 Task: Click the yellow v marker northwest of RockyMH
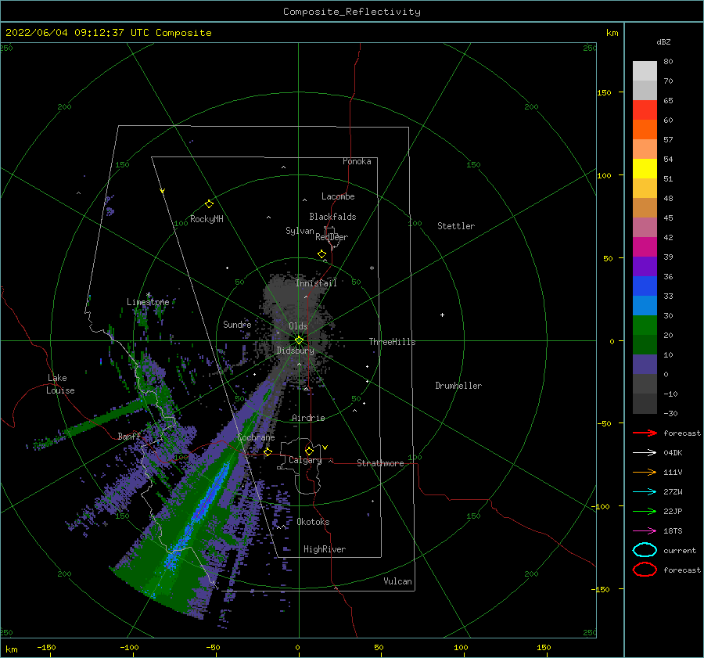pyautogui.click(x=163, y=191)
